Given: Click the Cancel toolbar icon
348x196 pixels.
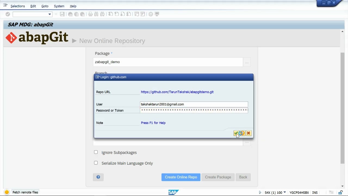Looking at the screenshot, I should point(82,14).
